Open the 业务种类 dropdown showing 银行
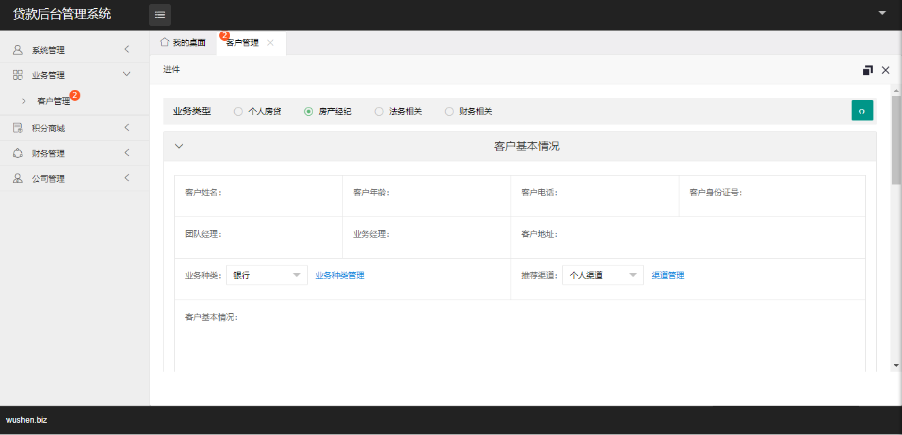The height and width of the screenshot is (435, 902). pyautogui.click(x=266, y=275)
